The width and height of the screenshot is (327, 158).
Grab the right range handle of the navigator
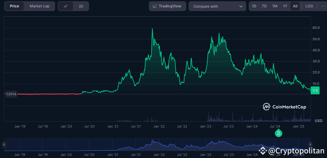(x=310, y=144)
